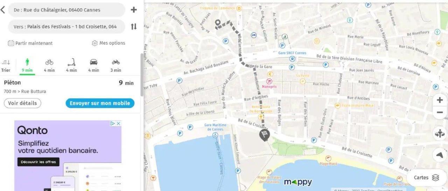Select the scooter travel mode
The image size is (448, 191).
click(71, 65)
